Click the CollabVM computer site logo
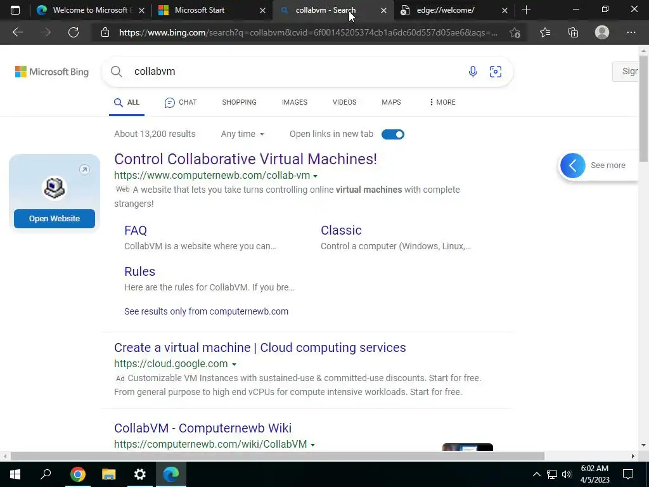The height and width of the screenshot is (487, 649). point(55,188)
